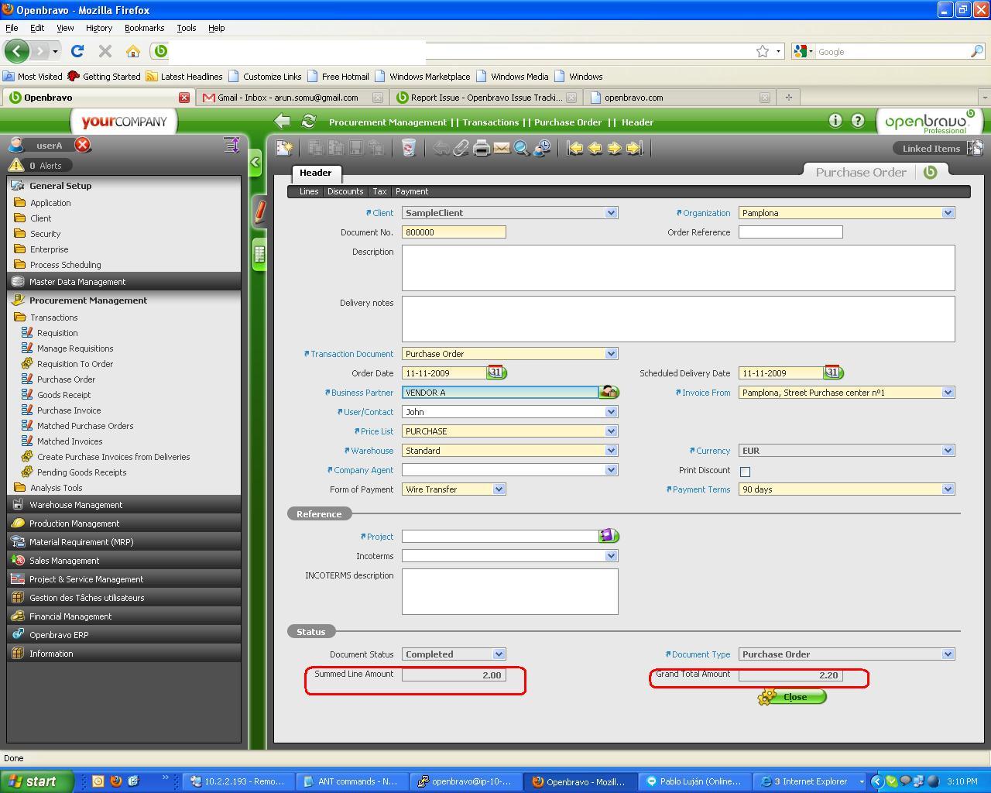The width and height of the screenshot is (991, 793).
Task: Hide the left menu with green arrow
Action: (x=255, y=163)
